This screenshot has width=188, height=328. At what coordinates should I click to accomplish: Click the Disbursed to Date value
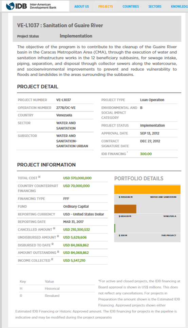76,245
